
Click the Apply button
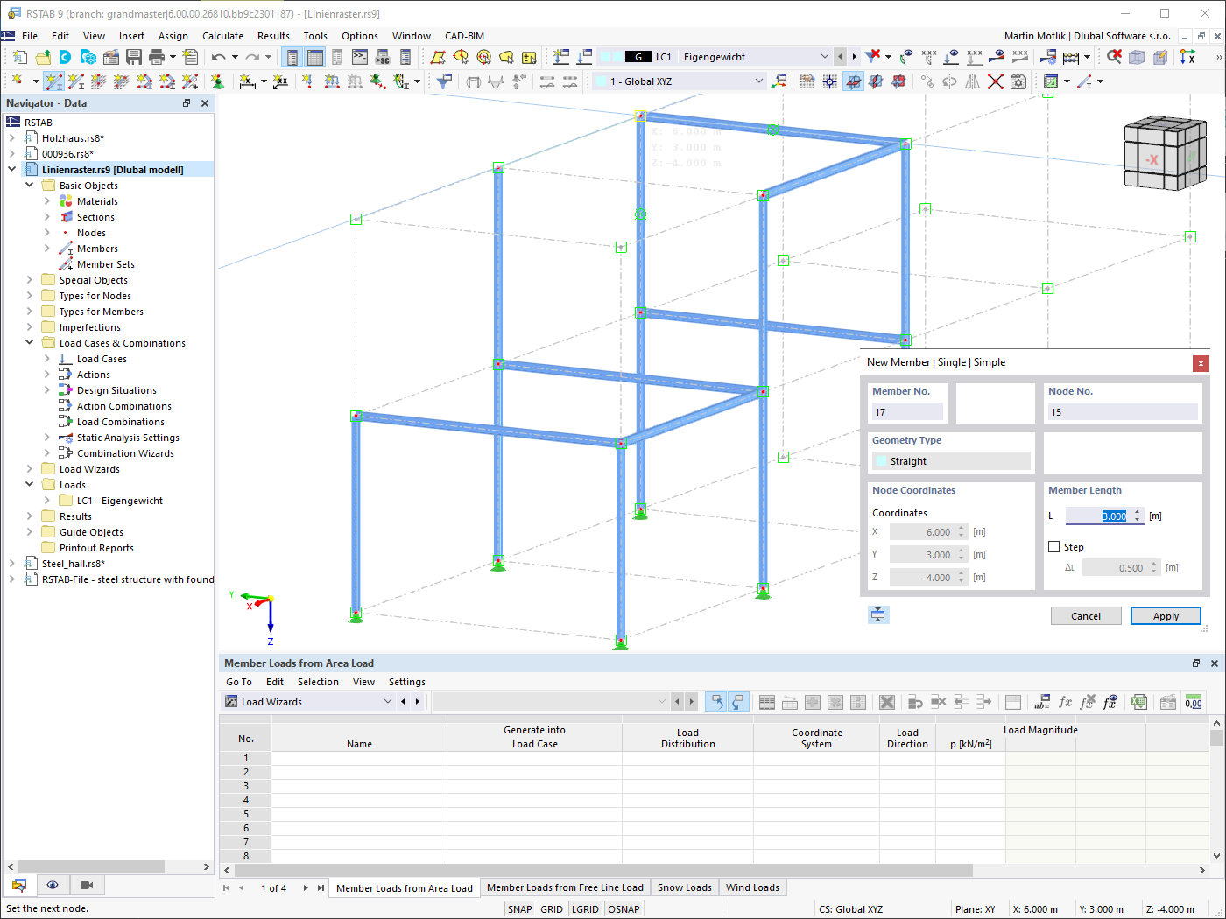point(1166,616)
